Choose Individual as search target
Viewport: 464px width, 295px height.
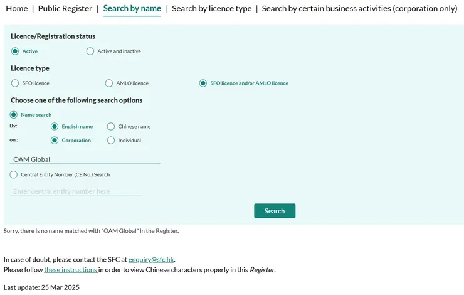point(111,141)
